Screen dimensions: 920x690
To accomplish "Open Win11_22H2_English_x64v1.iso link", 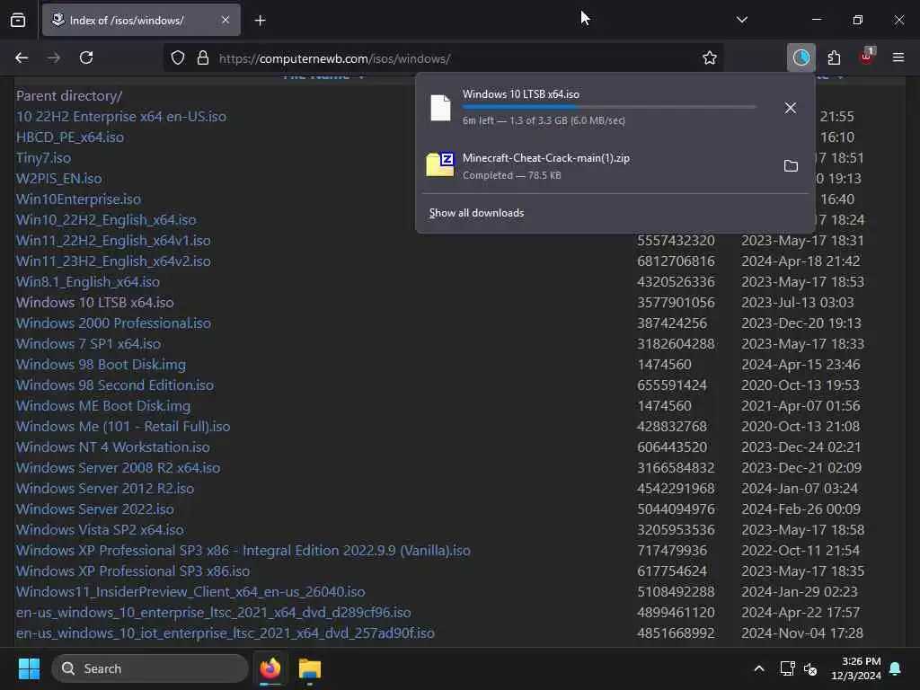I will pos(113,241).
